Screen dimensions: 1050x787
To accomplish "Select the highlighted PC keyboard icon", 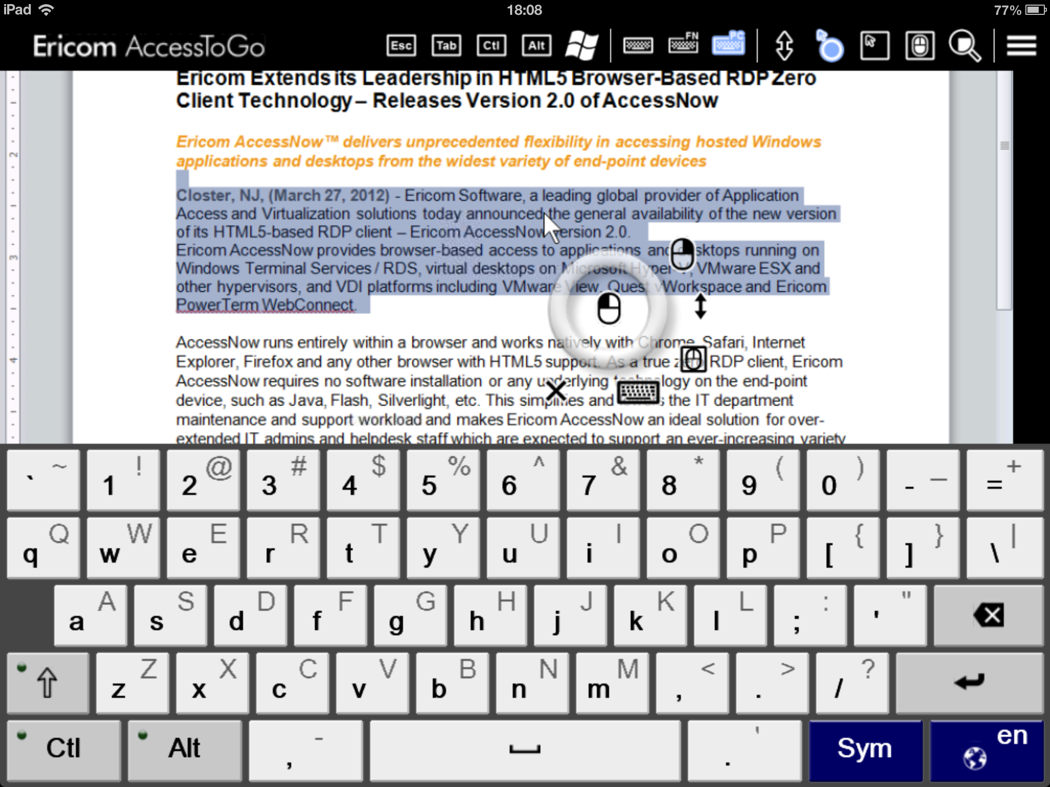I will coord(729,43).
